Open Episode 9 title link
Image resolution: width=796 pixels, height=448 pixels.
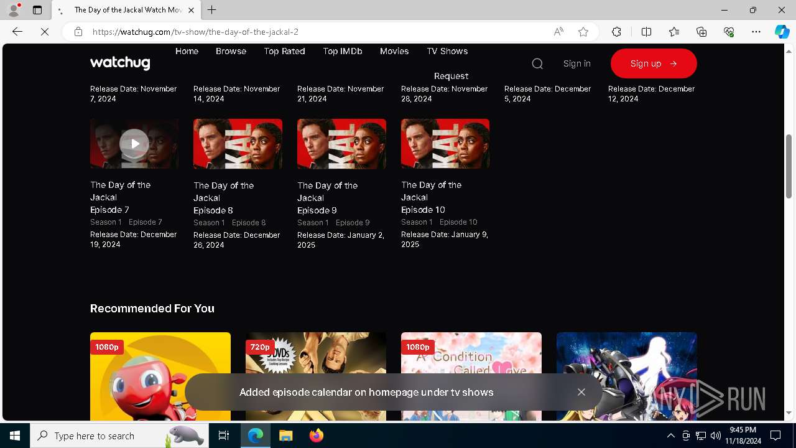point(328,198)
